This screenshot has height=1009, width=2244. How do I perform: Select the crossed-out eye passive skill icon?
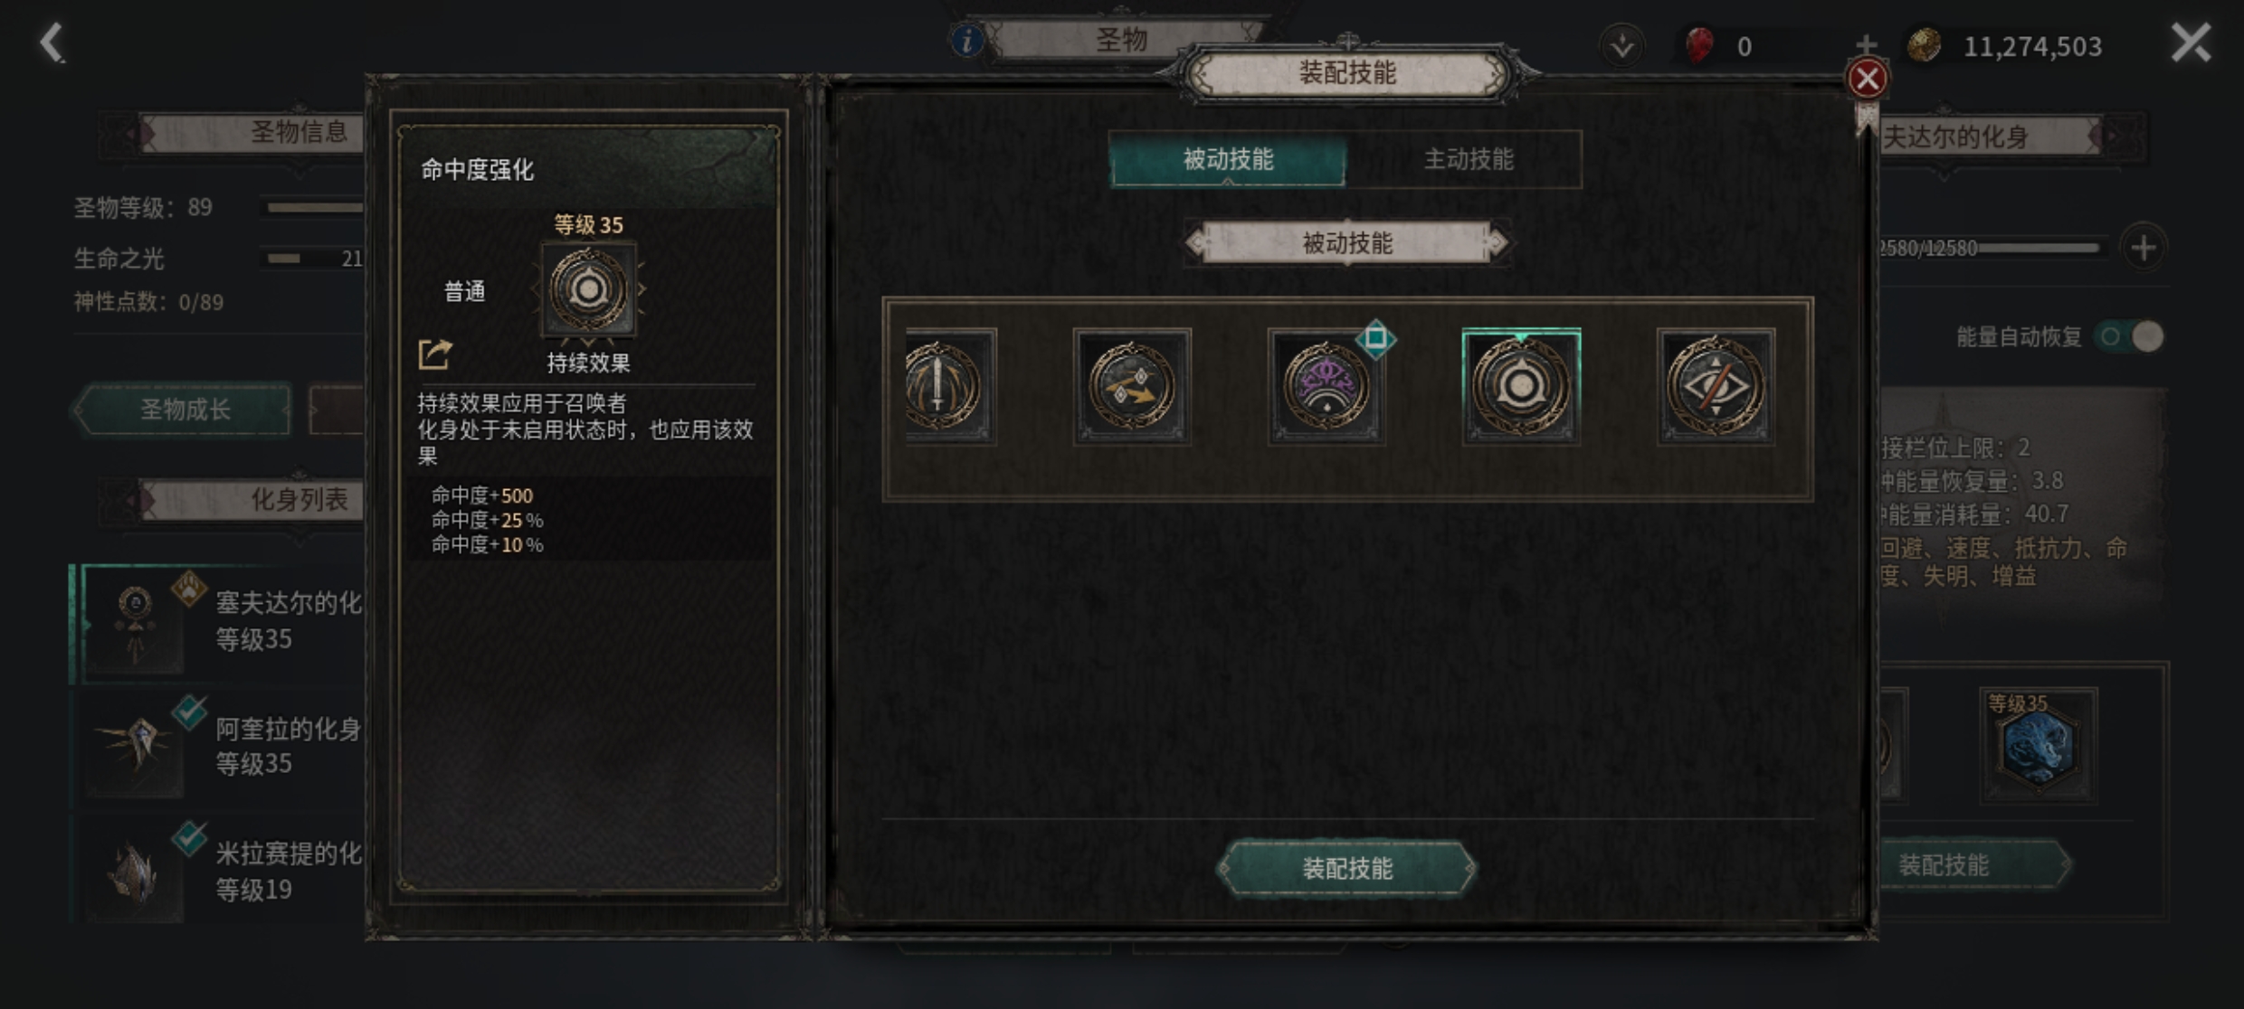[x=1716, y=386]
